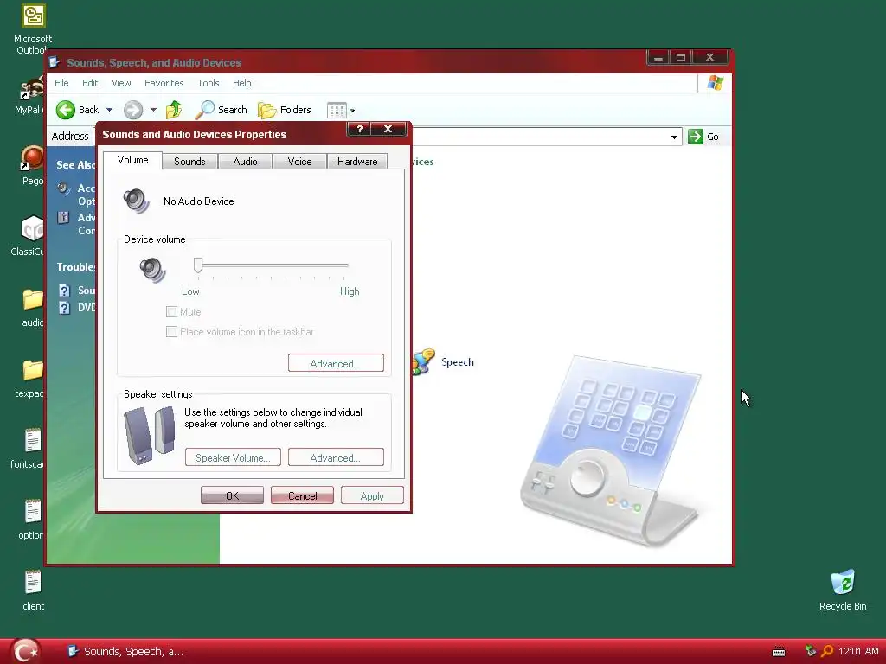Open the Back button history dropdown arrow
This screenshot has height=664, width=886.
point(110,110)
